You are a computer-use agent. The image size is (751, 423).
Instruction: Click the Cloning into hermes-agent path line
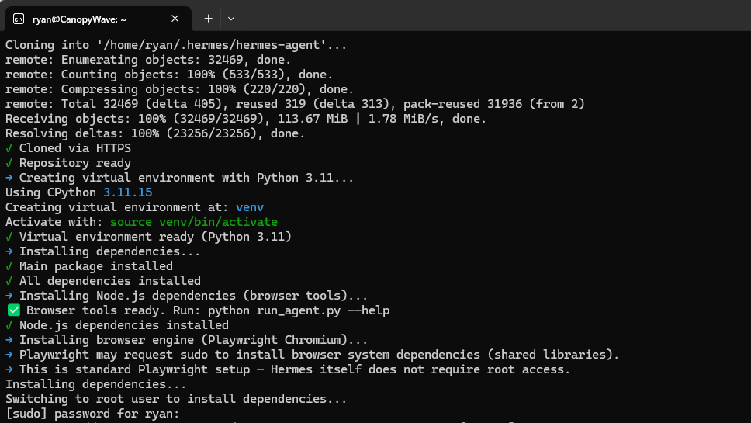[x=176, y=45]
